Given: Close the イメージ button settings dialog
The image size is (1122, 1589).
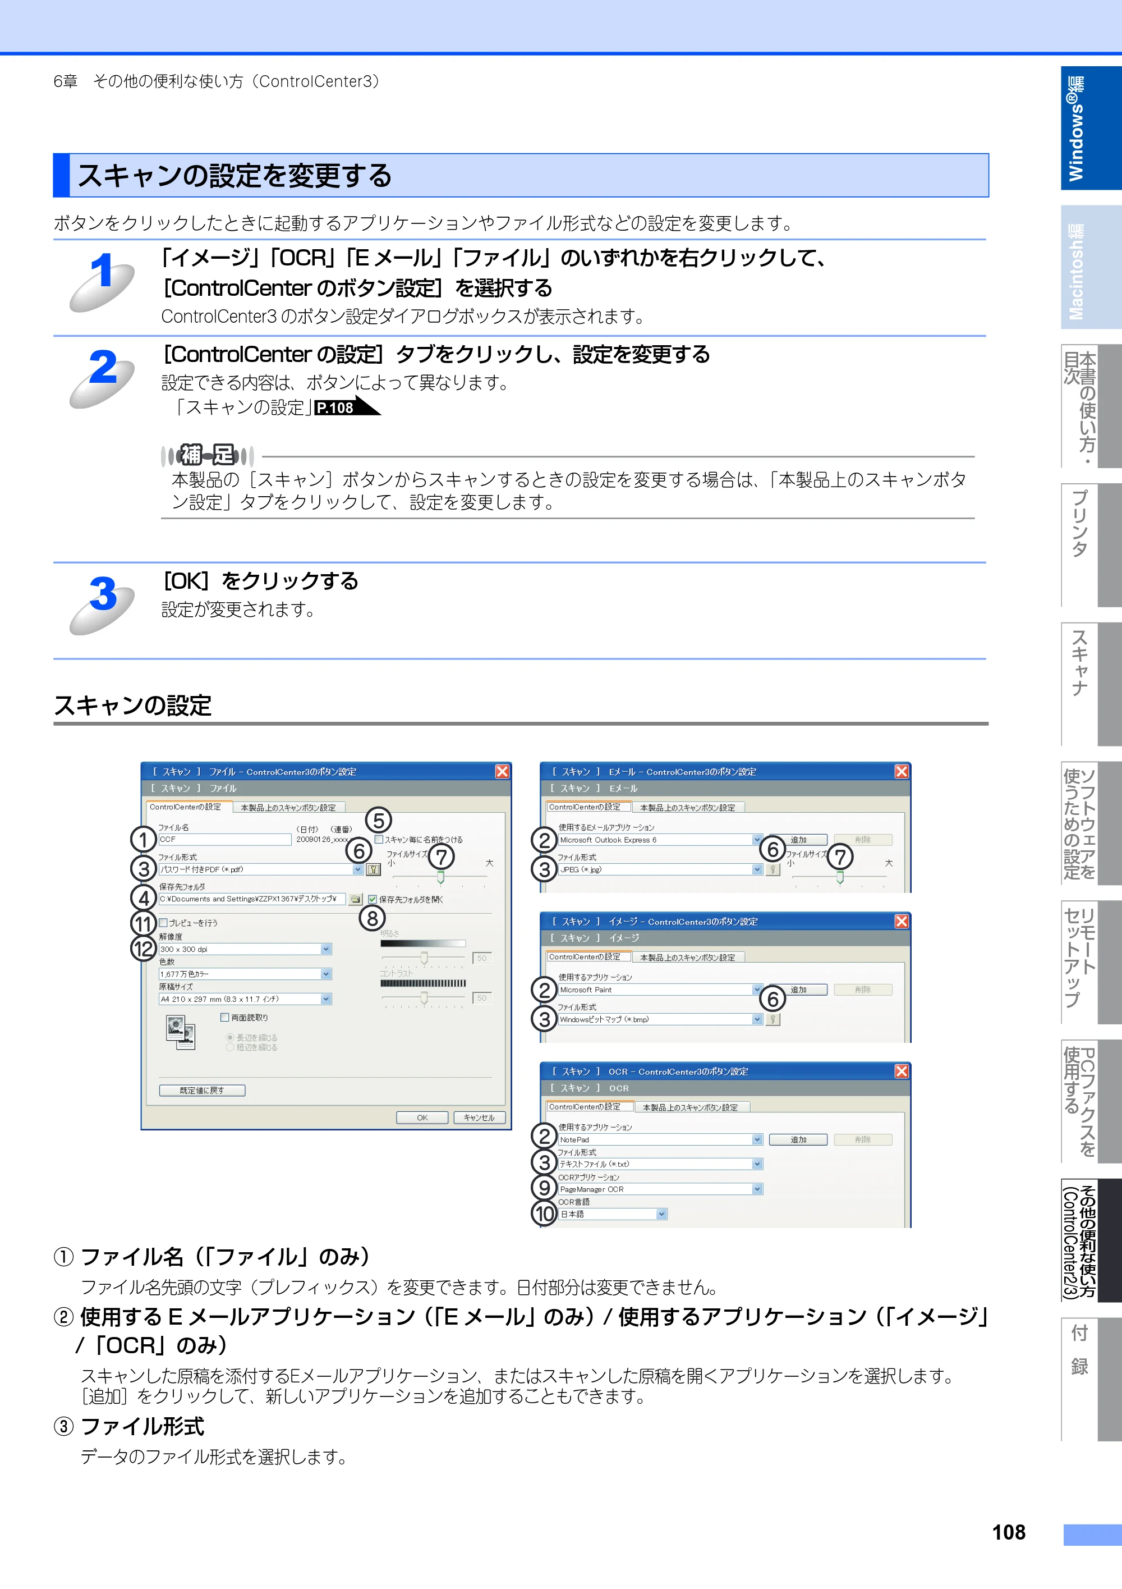Looking at the screenshot, I should click(902, 921).
